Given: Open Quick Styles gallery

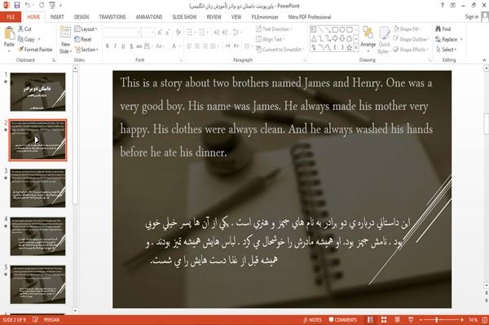Looking at the screenshot, I should click(384, 41).
